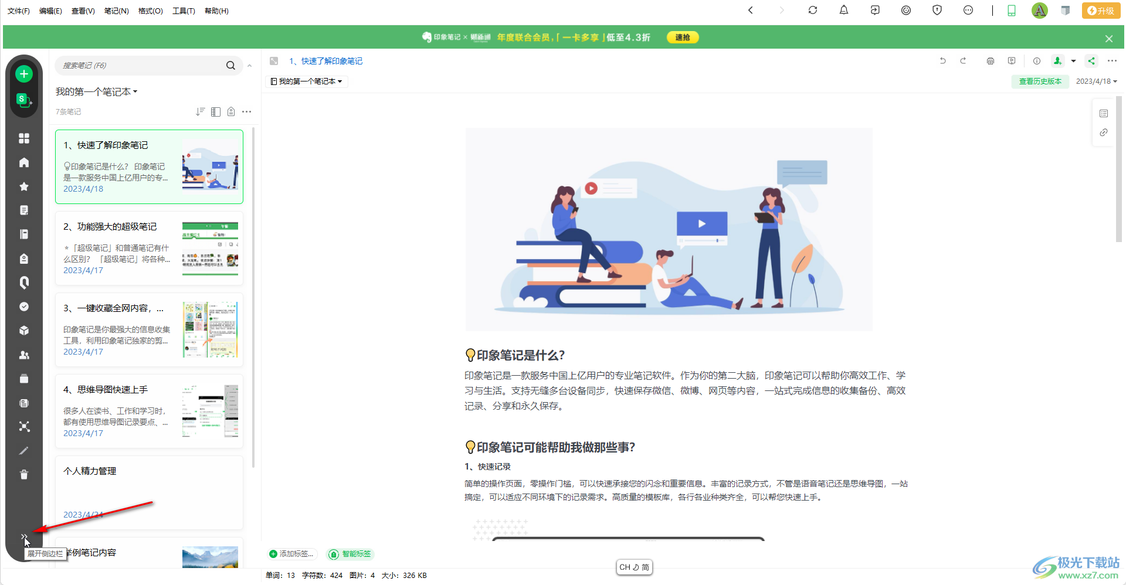This screenshot has height=585, width=1126.
Task: Open 笔记(N) menu
Action: click(x=117, y=11)
